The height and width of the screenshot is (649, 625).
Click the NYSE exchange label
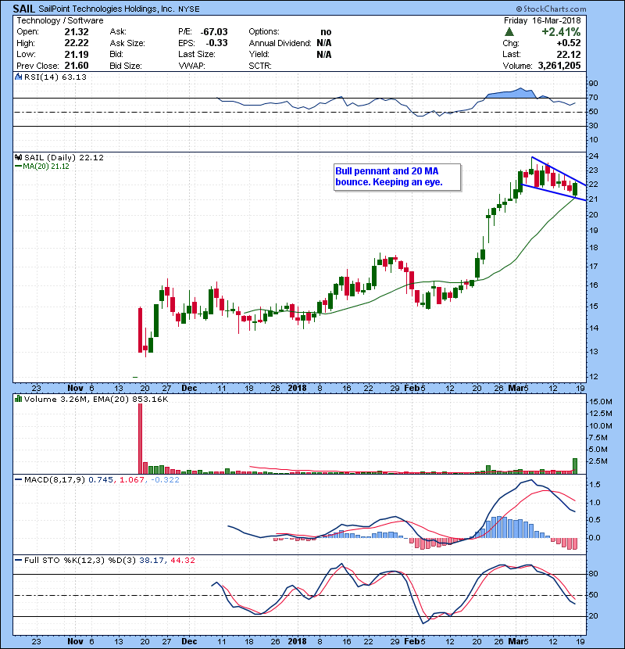tap(189, 9)
